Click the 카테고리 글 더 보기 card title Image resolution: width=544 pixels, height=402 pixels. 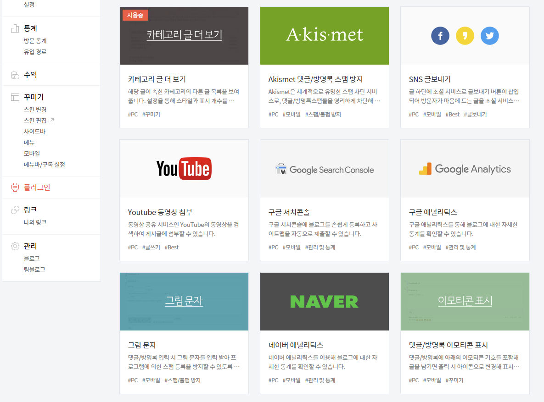coord(157,79)
